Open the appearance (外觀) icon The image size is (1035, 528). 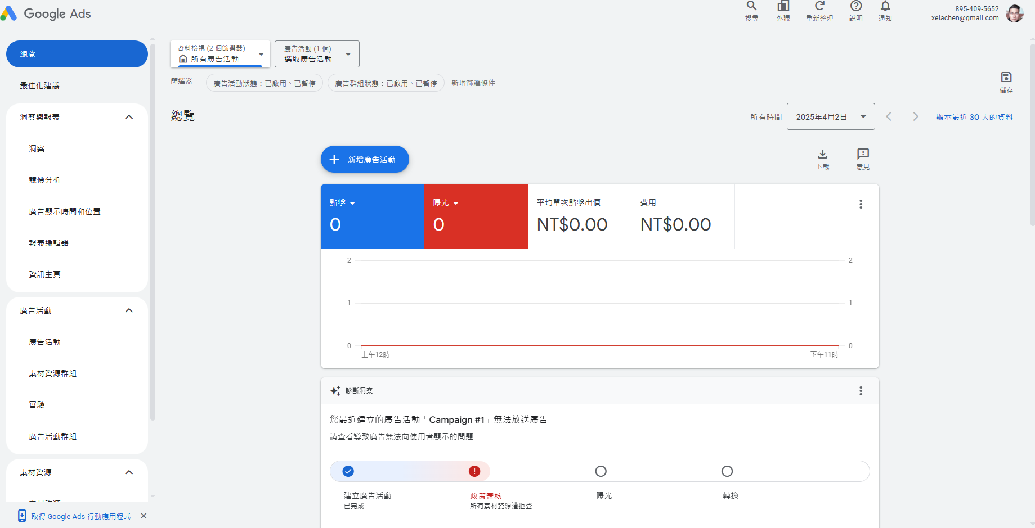(783, 11)
